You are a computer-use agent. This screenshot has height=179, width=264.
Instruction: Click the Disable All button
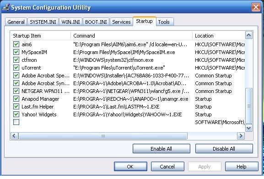click(224, 149)
